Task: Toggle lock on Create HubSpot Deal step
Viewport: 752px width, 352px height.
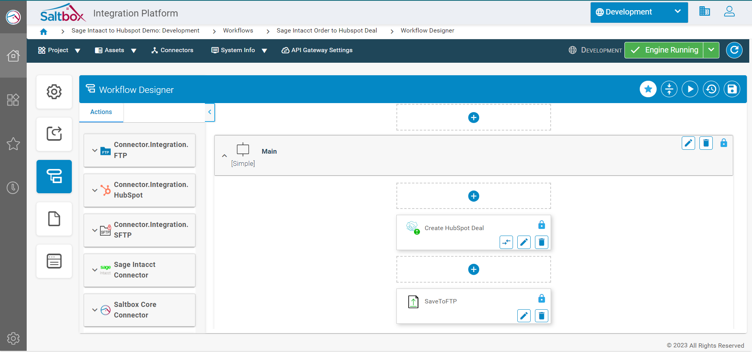Action: click(x=541, y=225)
